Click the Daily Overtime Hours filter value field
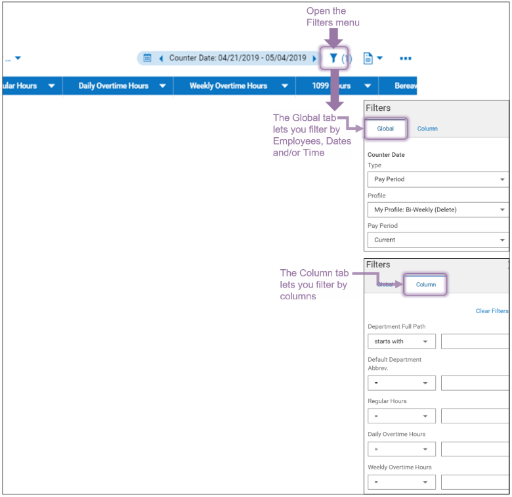512x497 pixels. 475,449
